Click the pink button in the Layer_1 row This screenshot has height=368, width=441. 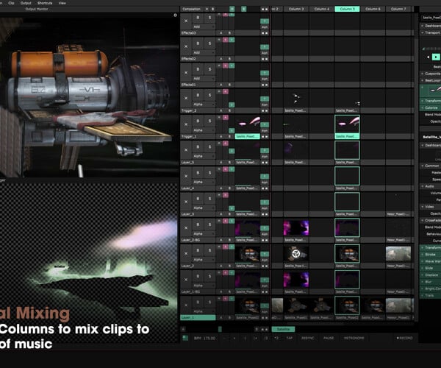pos(226,299)
